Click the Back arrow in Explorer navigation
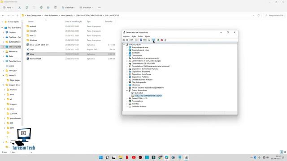Viewport: 287px width, 161px height. [x=3, y=16]
